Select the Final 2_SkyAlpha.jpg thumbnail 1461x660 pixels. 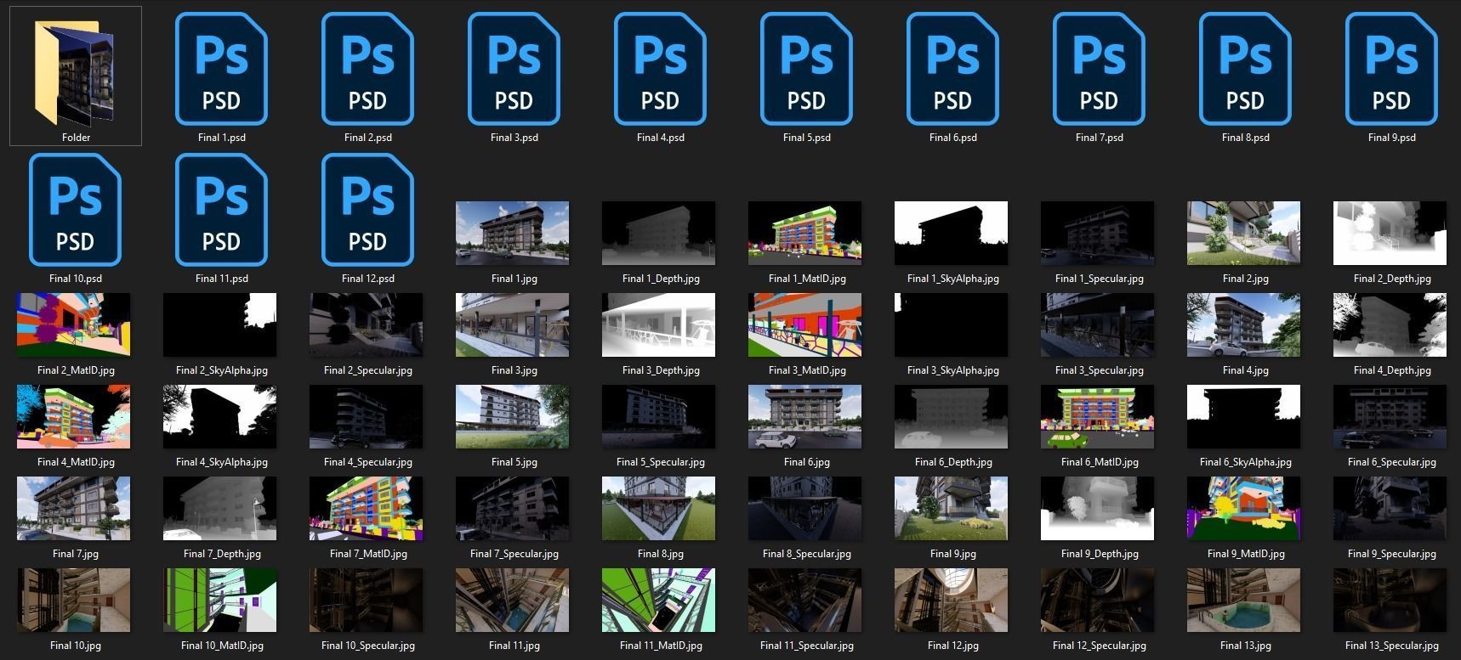220,325
